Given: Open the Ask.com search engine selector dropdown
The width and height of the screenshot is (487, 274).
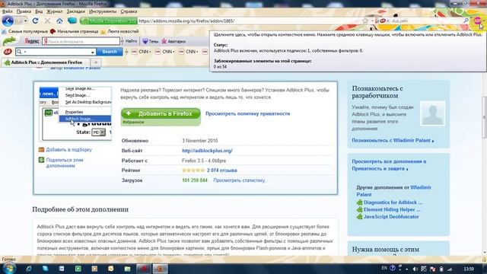Looking at the screenshot, I should tap(384, 21).
